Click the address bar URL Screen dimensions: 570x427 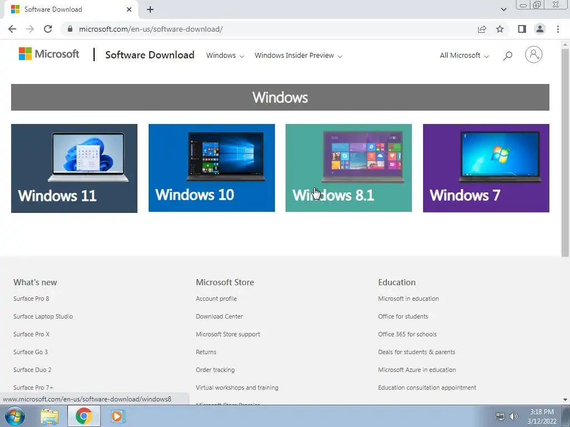tap(151, 29)
